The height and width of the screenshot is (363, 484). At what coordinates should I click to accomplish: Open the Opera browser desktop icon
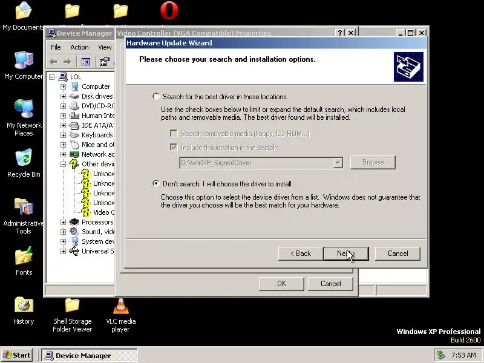(169, 11)
